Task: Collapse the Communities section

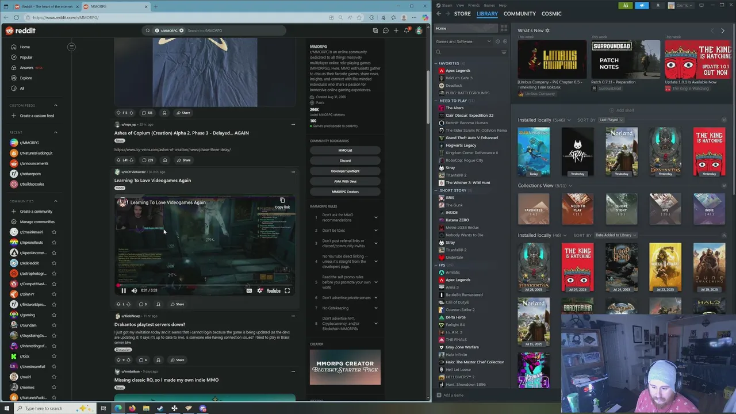Action: (x=56, y=201)
